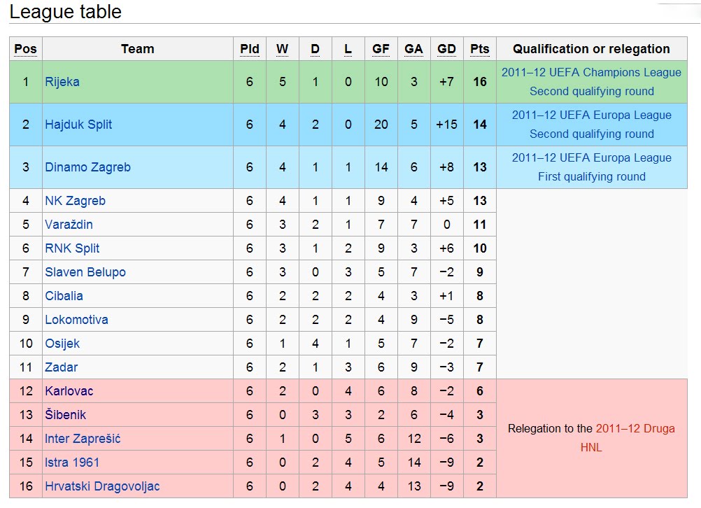Select the Osijek team link
This screenshot has width=701, height=508.
[x=62, y=344]
